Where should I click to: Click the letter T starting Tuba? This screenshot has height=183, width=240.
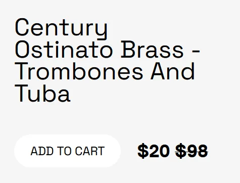pos(21,93)
